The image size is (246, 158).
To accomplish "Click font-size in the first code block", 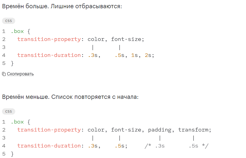I will pyautogui.click(x=126, y=39).
